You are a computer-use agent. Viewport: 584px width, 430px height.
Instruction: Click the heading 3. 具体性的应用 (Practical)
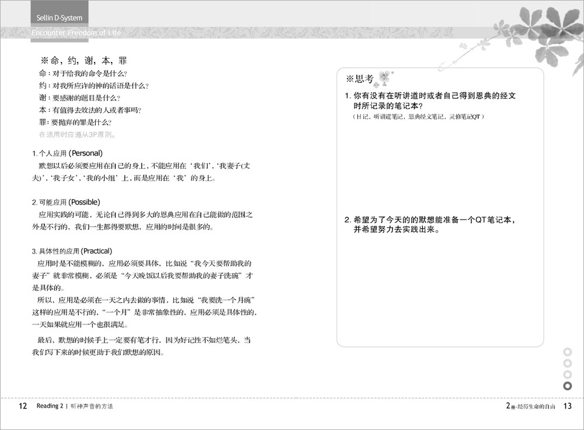coord(72,251)
